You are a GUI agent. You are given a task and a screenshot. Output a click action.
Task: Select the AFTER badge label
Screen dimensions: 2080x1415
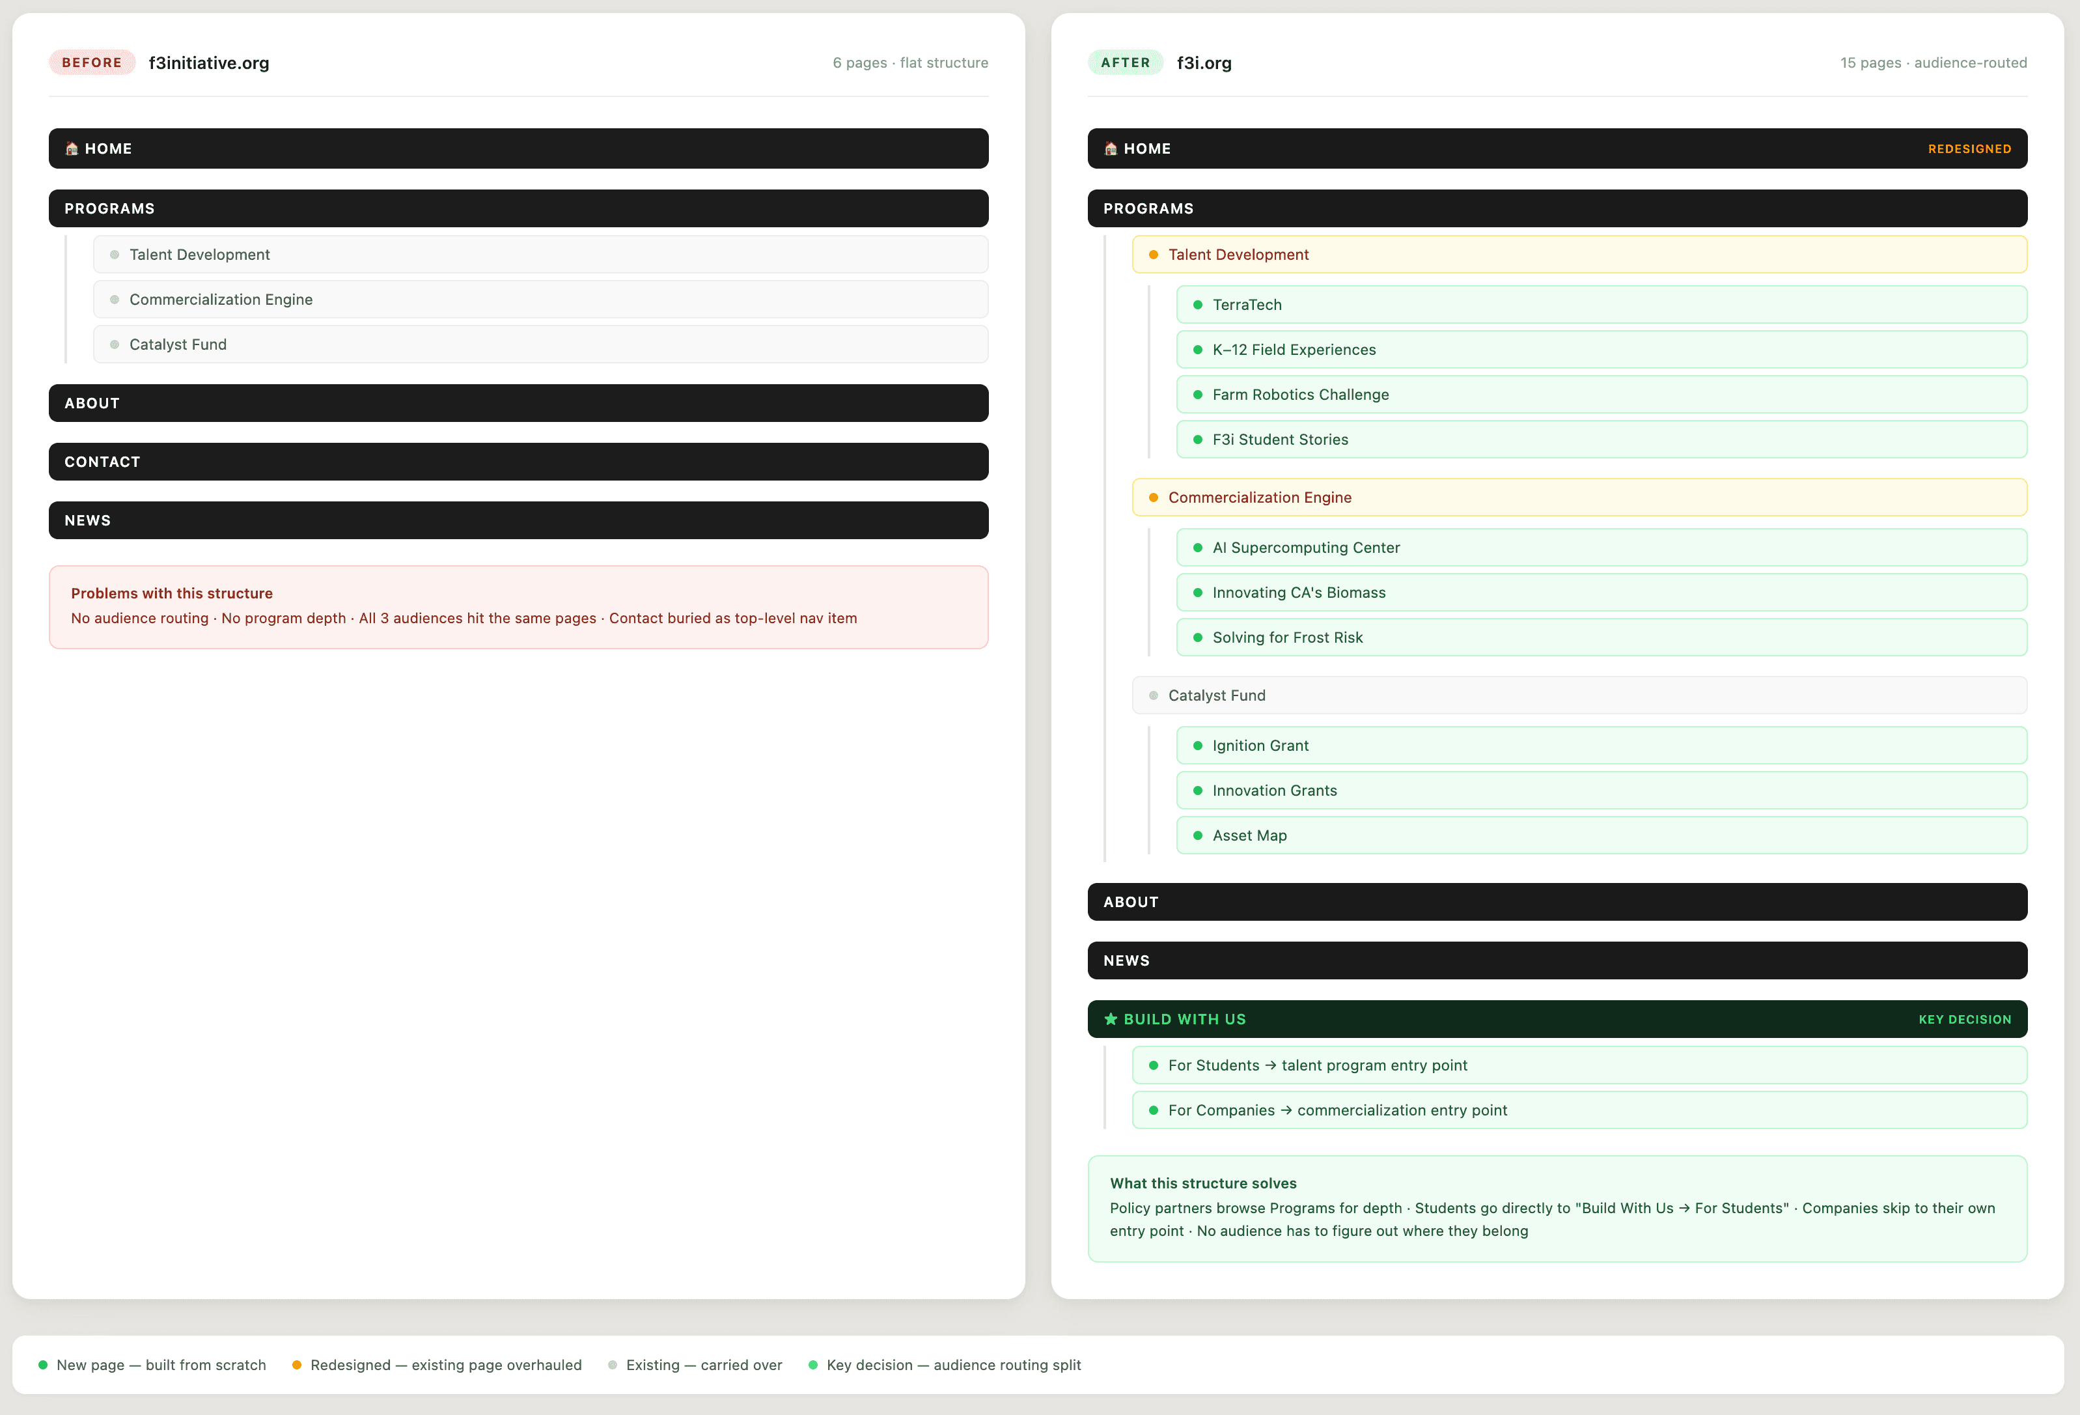click(x=1125, y=63)
